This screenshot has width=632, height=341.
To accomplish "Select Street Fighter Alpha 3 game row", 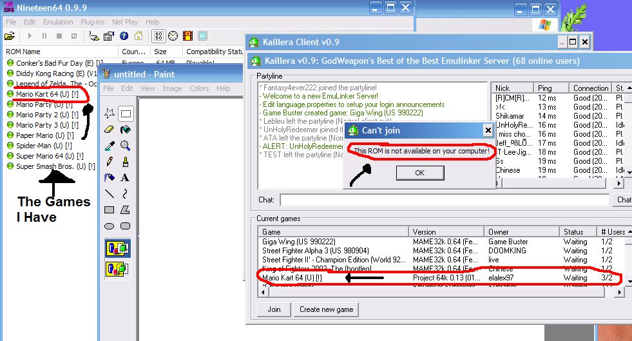I will click(441, 250).
